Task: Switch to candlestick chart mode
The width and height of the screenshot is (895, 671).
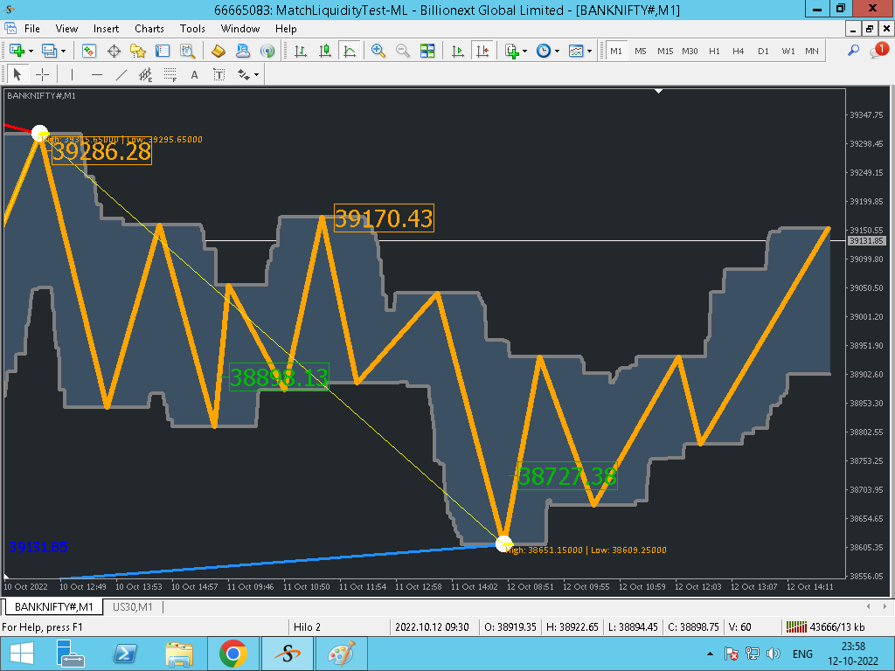Action: tap(325, 51)
